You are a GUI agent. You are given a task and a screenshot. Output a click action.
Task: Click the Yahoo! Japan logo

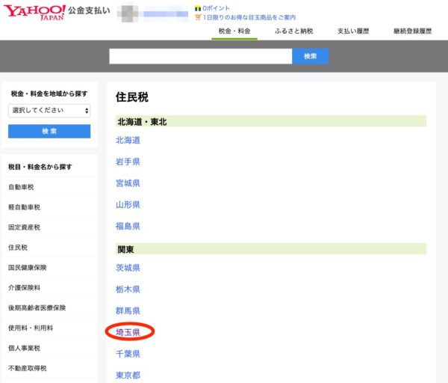(34, 13)
